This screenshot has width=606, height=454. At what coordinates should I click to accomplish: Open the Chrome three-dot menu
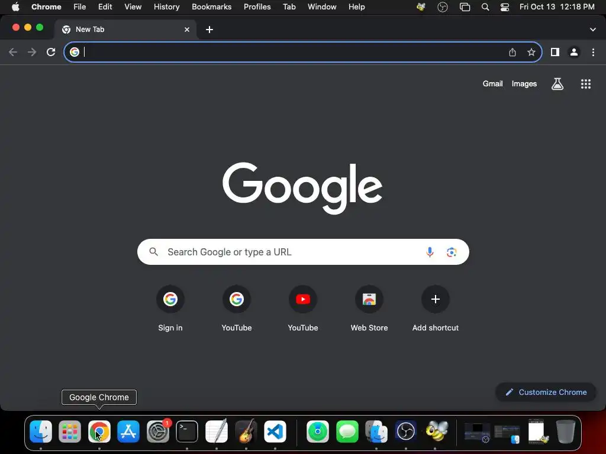[x=593, y=52]
